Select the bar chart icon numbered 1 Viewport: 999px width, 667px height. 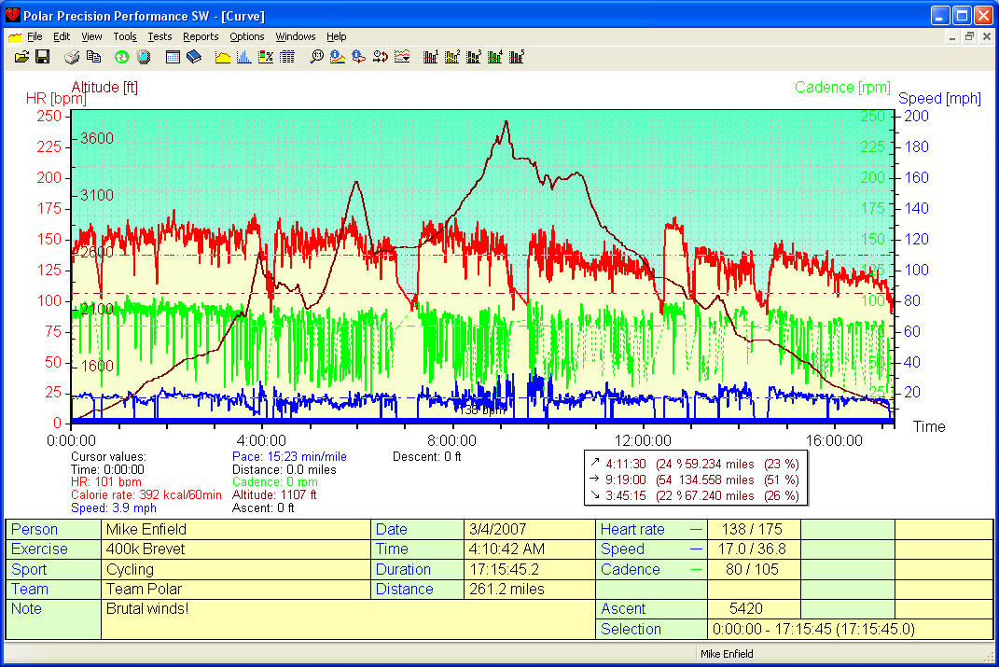(x=431, y=57)
